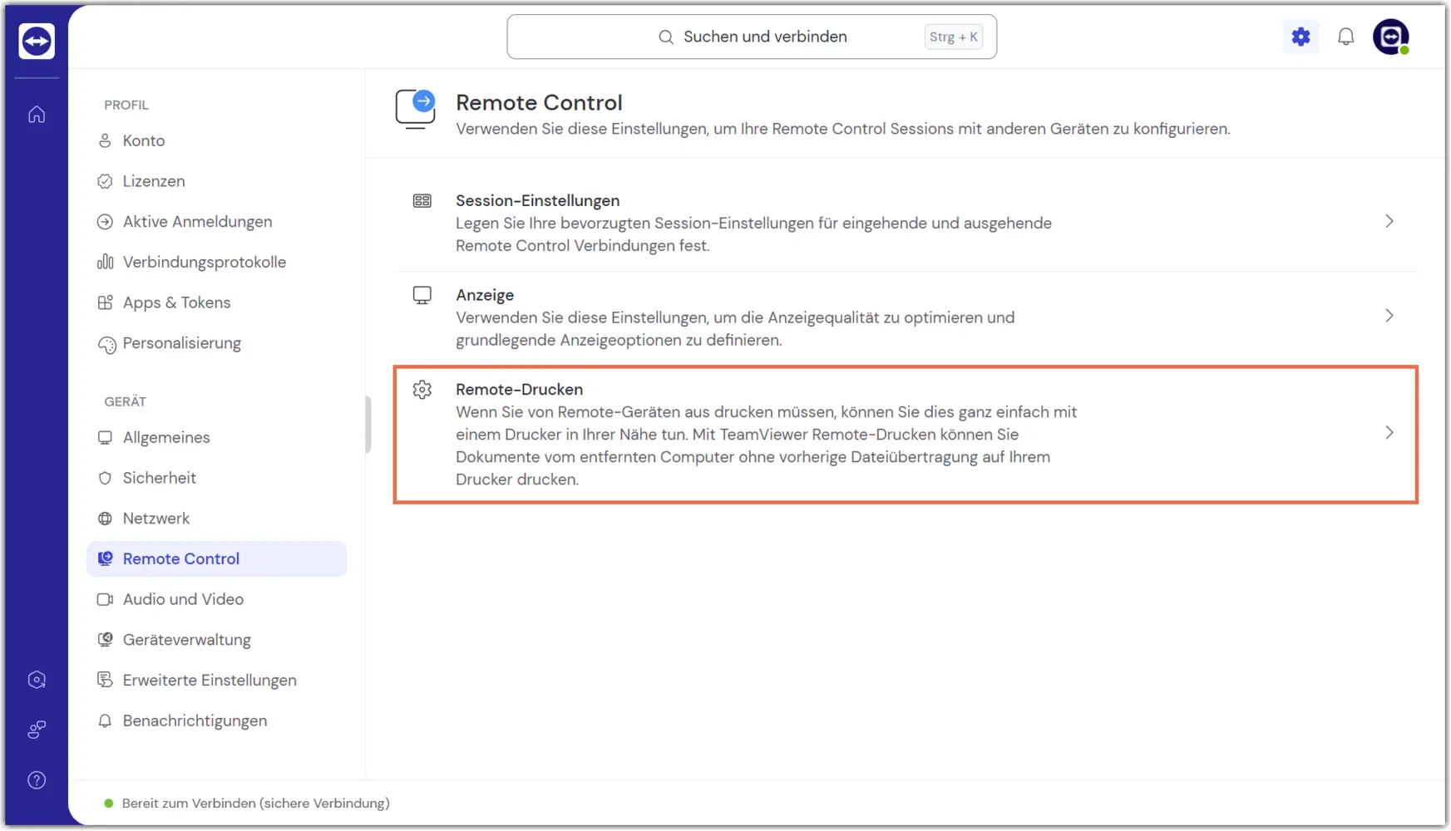
Task: Click the Apps & Tokens icon
Action: (x=105, y=302)
